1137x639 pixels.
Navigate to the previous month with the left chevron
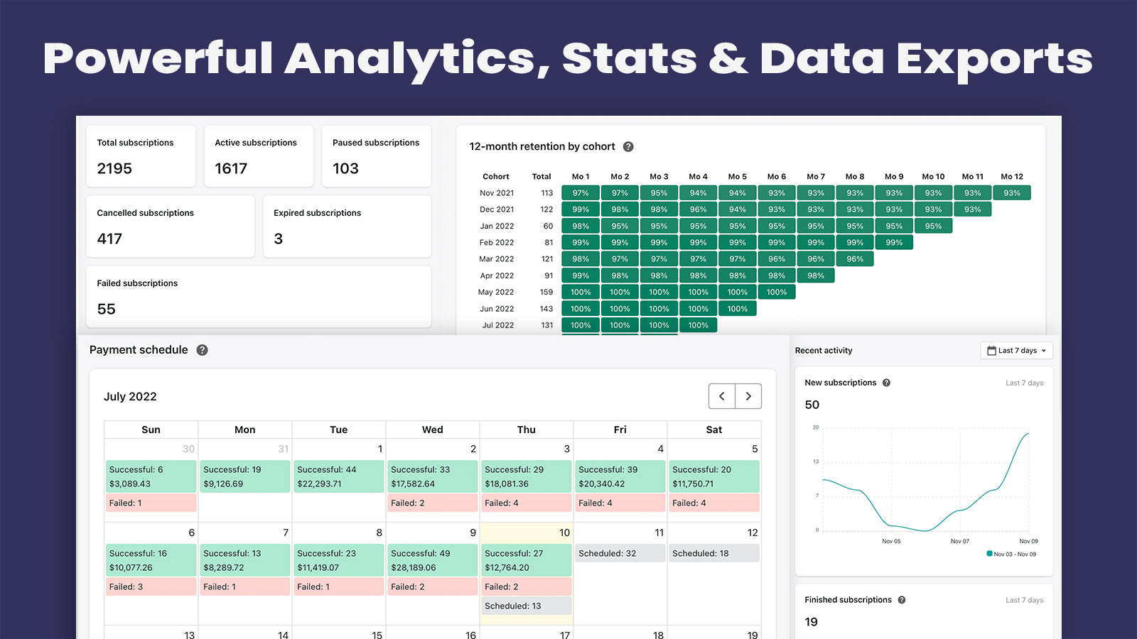click(x=722, y=396)
